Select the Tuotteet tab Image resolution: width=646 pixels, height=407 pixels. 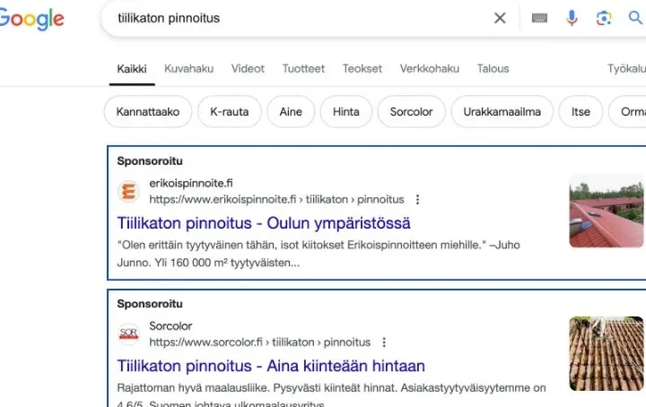(x=303, y=69)
